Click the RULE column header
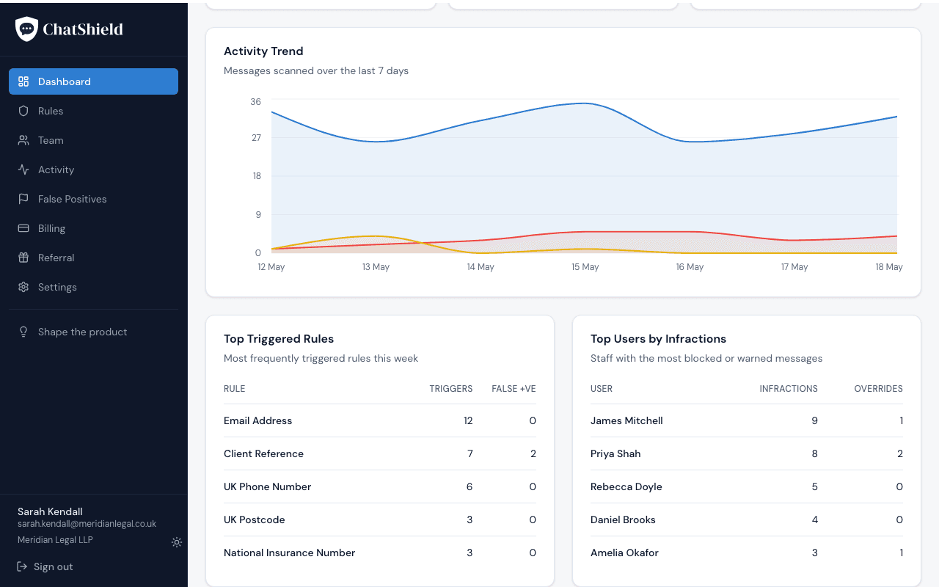 click(235, 389)
